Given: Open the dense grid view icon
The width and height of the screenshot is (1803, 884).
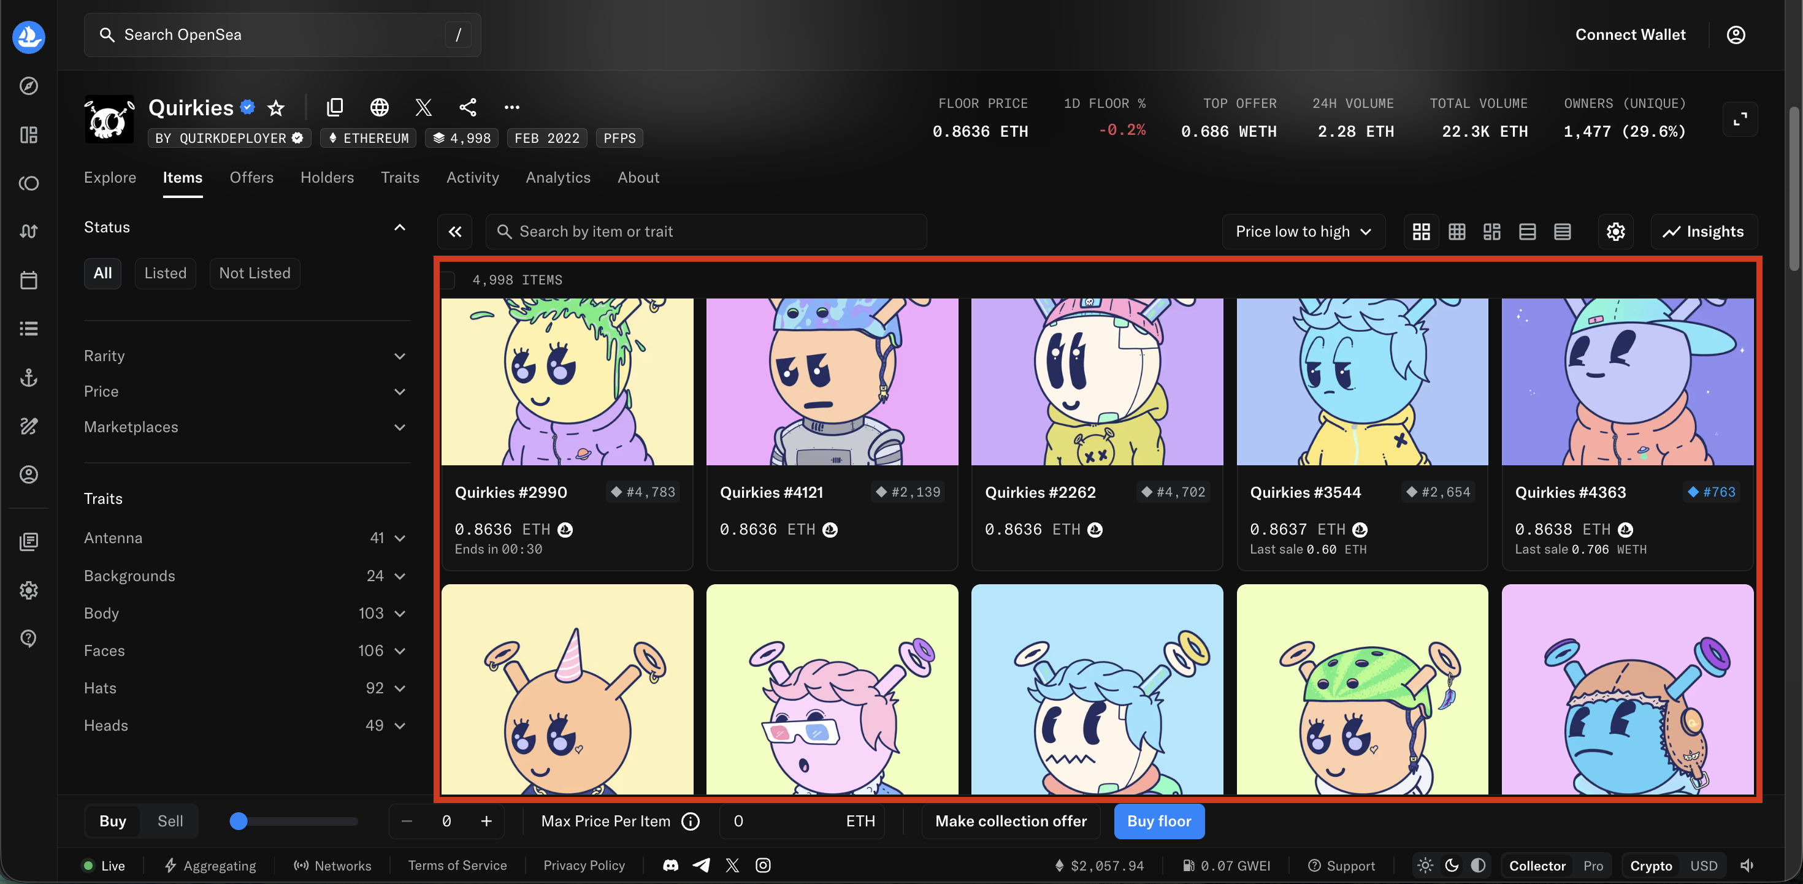Looking at the screenshot, I should tap(1457, 231).
